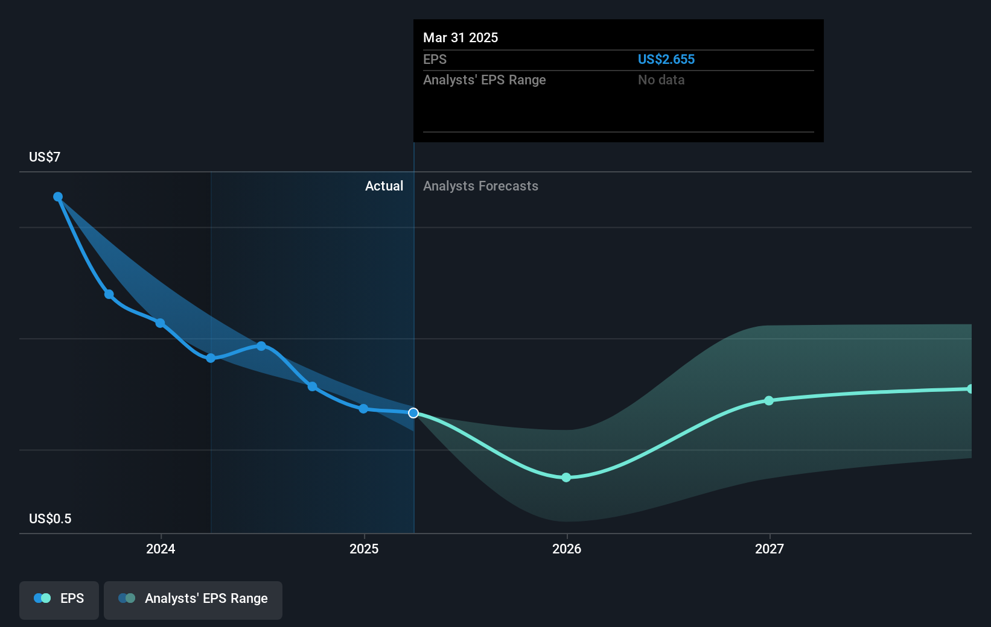Image resolution: width=991 pixels, height=627 pixels.
Task: Toggle the Analysts' EPS Range legend button
Action: tap(193, 600)
